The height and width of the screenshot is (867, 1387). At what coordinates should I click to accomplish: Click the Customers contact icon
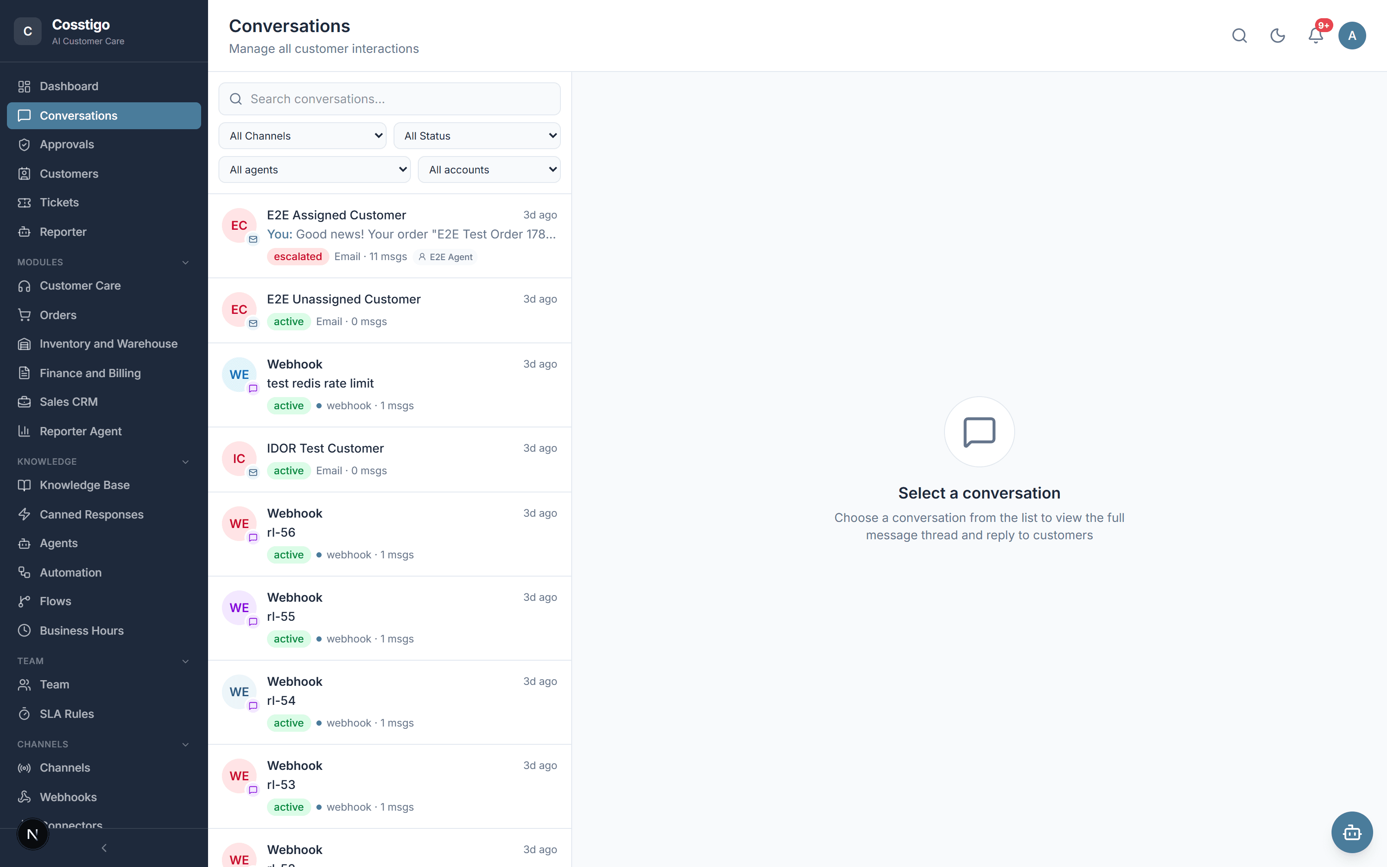click(x=24, y=174)
